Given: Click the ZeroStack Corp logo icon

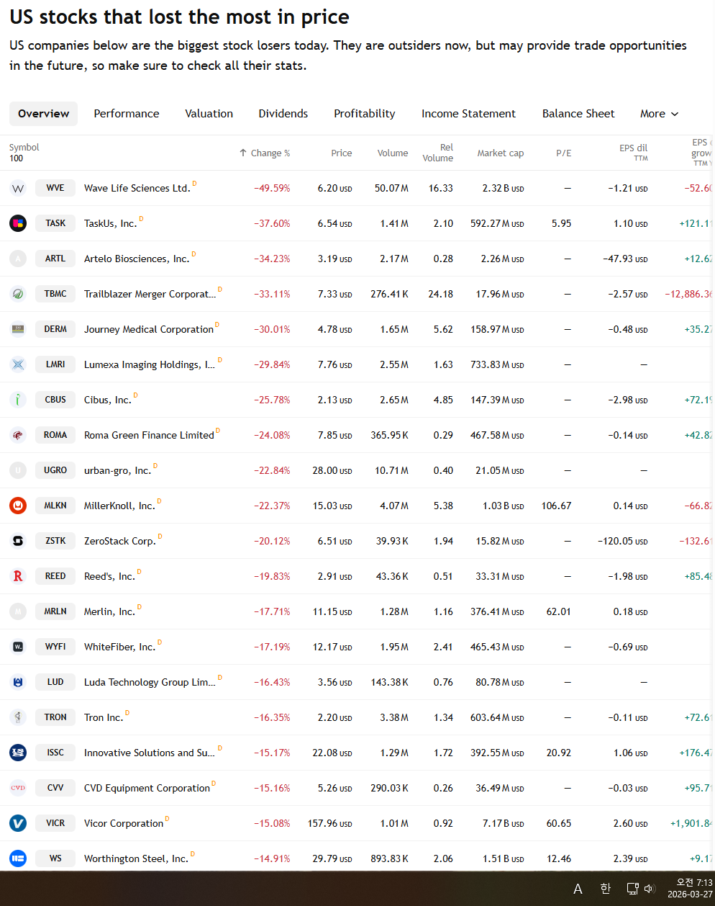Looking at the screenshot, I should pos(18,541).
